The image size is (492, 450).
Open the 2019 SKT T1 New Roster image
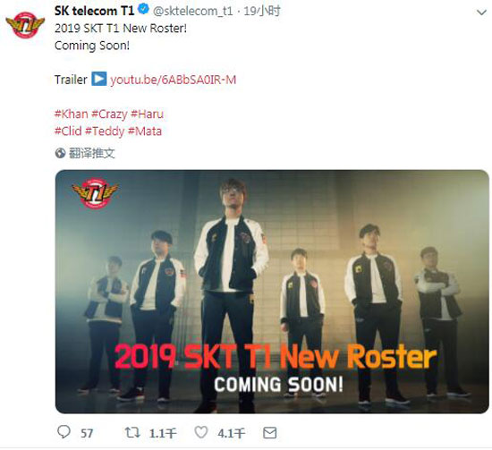[272, 292]
